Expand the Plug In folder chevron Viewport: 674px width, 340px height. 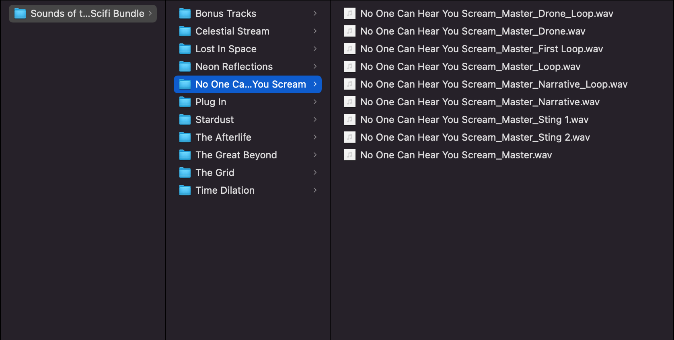pyautogui.click(x=315, y=102)
